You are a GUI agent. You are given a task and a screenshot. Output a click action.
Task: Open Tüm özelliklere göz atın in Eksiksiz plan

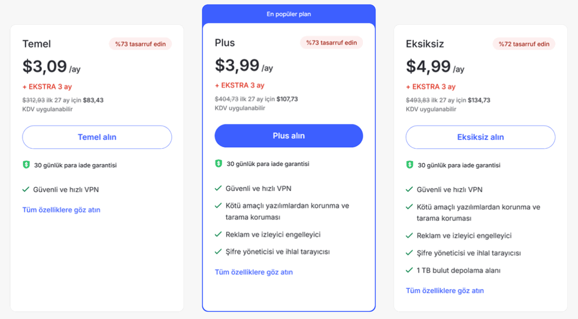(x=445, y=291)
